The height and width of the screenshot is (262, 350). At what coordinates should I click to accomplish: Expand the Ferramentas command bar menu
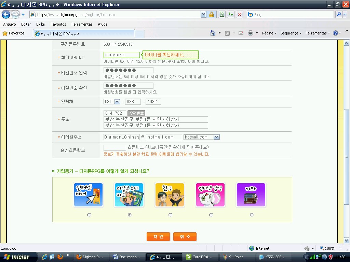pyautogui.click(x=318, y=33)
